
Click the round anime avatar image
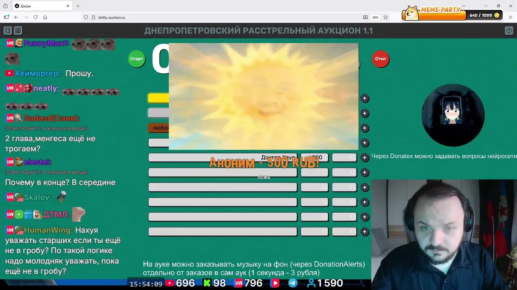[x=453, y=115]
